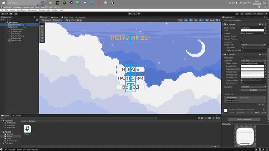Start Play mode with the Play button
The width and height of the screenshot is (269, 151).
click(x=130, y=14)
